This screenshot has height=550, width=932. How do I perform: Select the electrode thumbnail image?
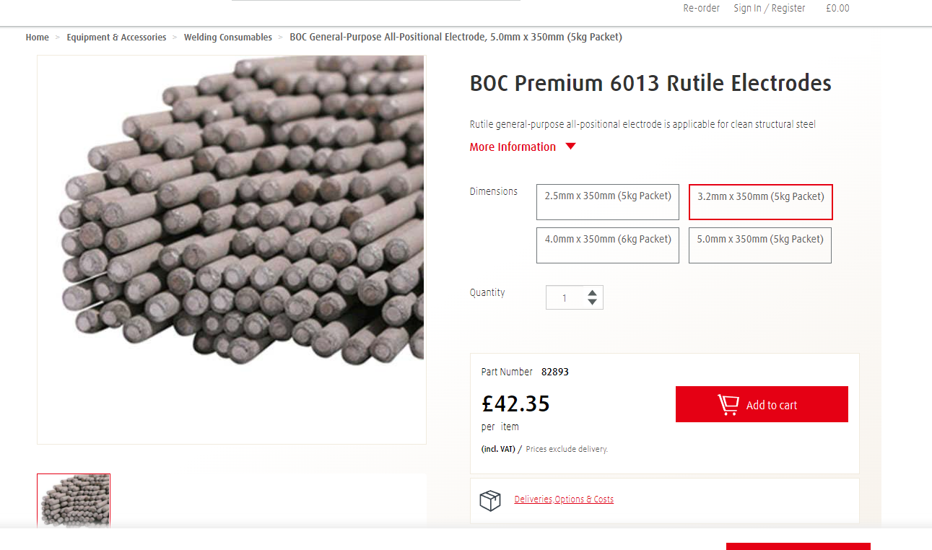(74, 501)
